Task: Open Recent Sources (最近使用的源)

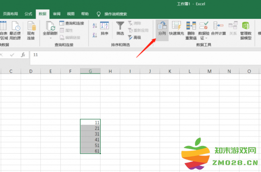Action: (x=15, y=31)
